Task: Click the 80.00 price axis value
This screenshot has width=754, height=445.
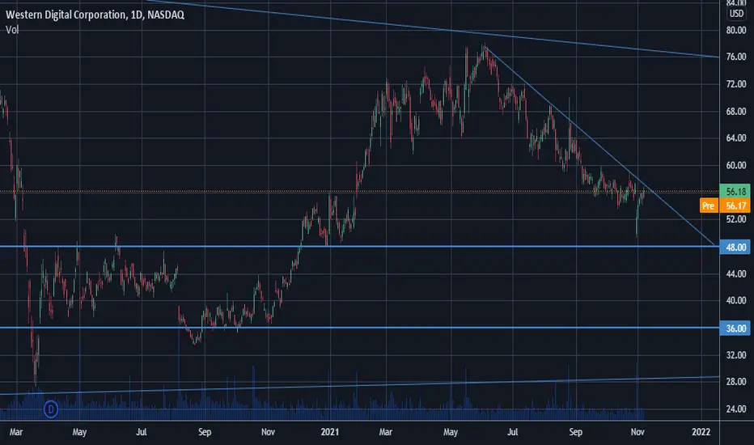Action: click(735, 30)
